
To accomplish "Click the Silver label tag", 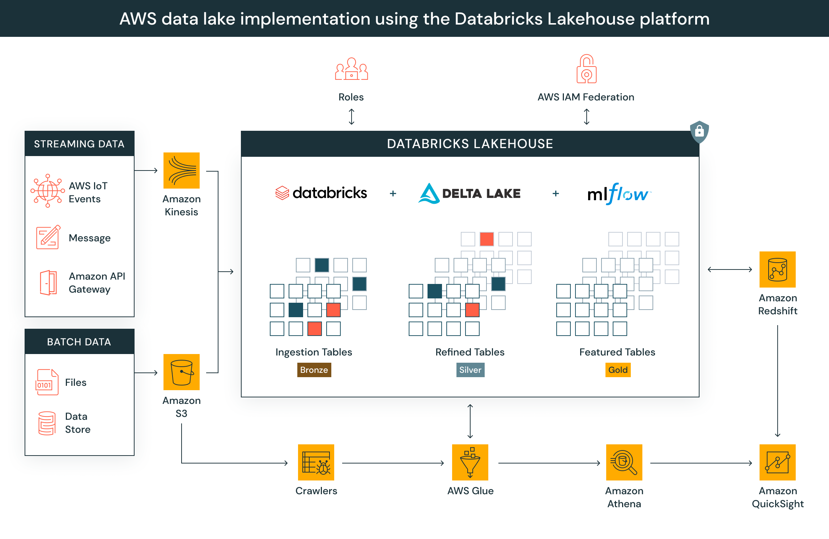I will (x=470, y=370).
